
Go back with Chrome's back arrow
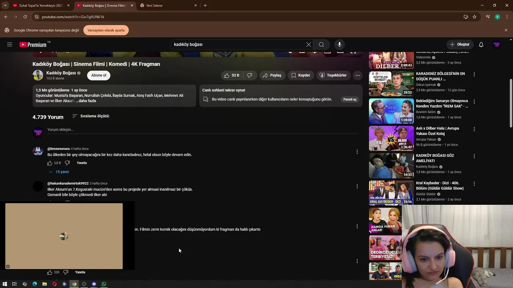coord(6,17)
